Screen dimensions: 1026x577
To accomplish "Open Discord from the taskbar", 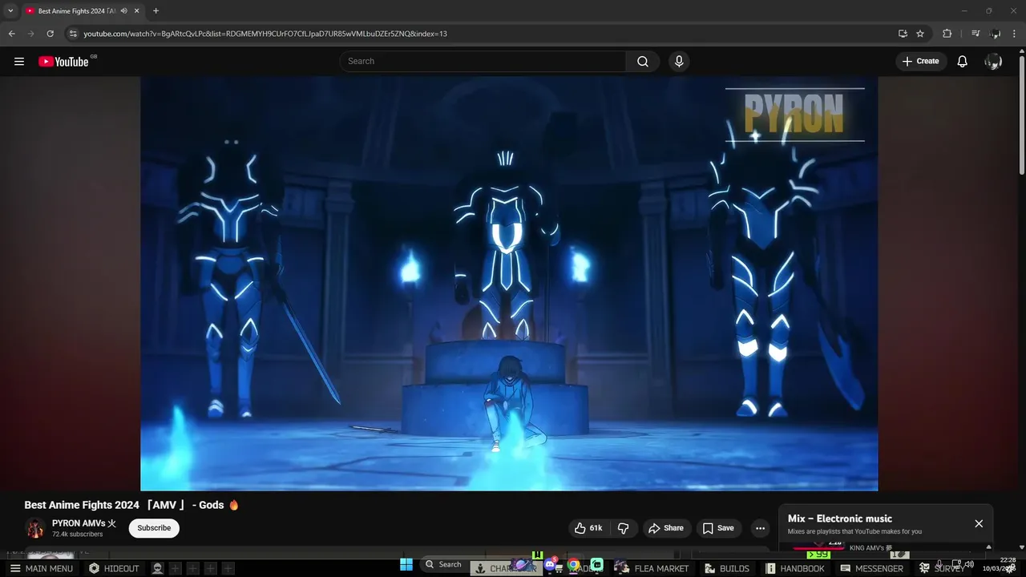I will point(551,564).
